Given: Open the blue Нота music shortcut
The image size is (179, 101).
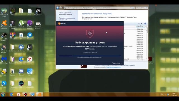Looking at the screenshot, I should pos(30,72).
